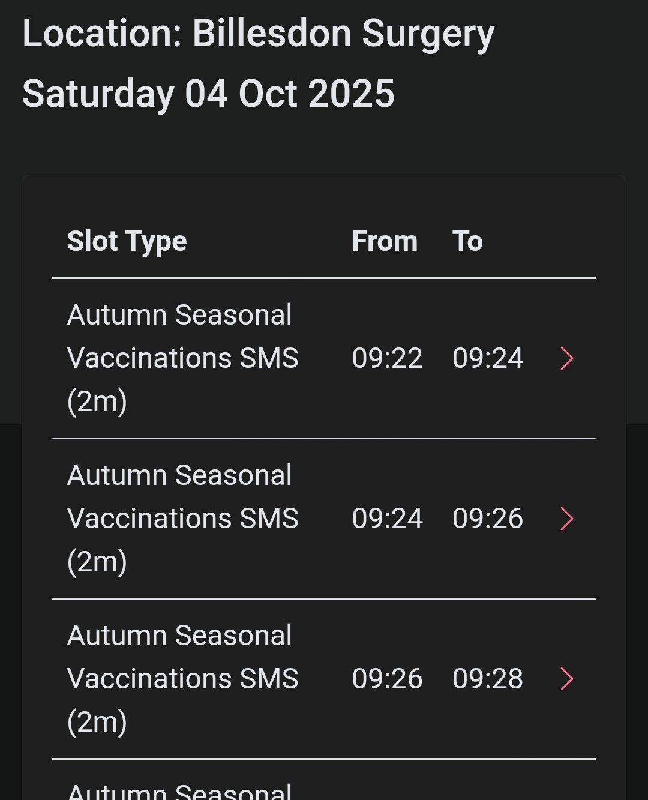648x800 pixels.
Task: Click the 09:24 To time in first row
Action: [488, 358]
